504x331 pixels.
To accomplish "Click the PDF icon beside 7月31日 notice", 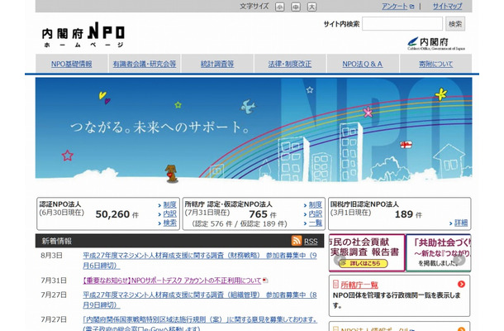I will coord(265,281).
